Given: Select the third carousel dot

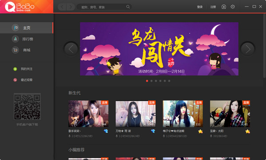Looking at the screenshot, I should click(x=156, y=81).
